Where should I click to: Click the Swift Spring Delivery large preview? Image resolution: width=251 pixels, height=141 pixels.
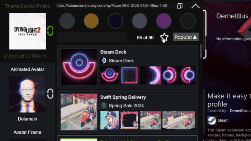(x=79, y=112)
